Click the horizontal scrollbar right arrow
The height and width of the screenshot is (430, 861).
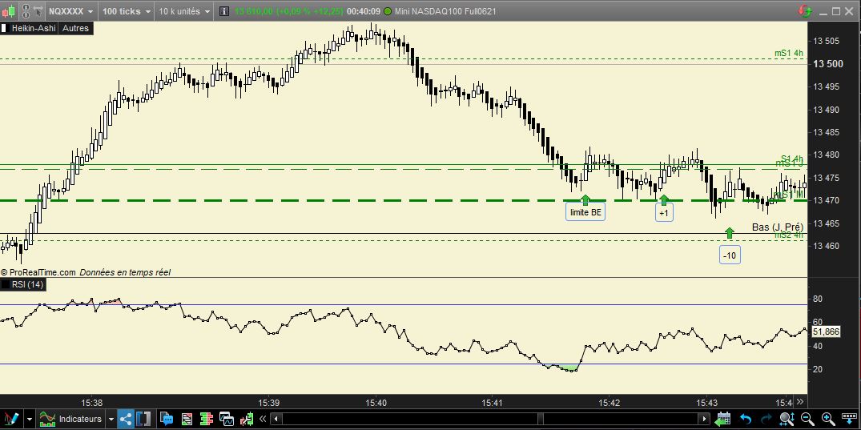coord(706,420)
